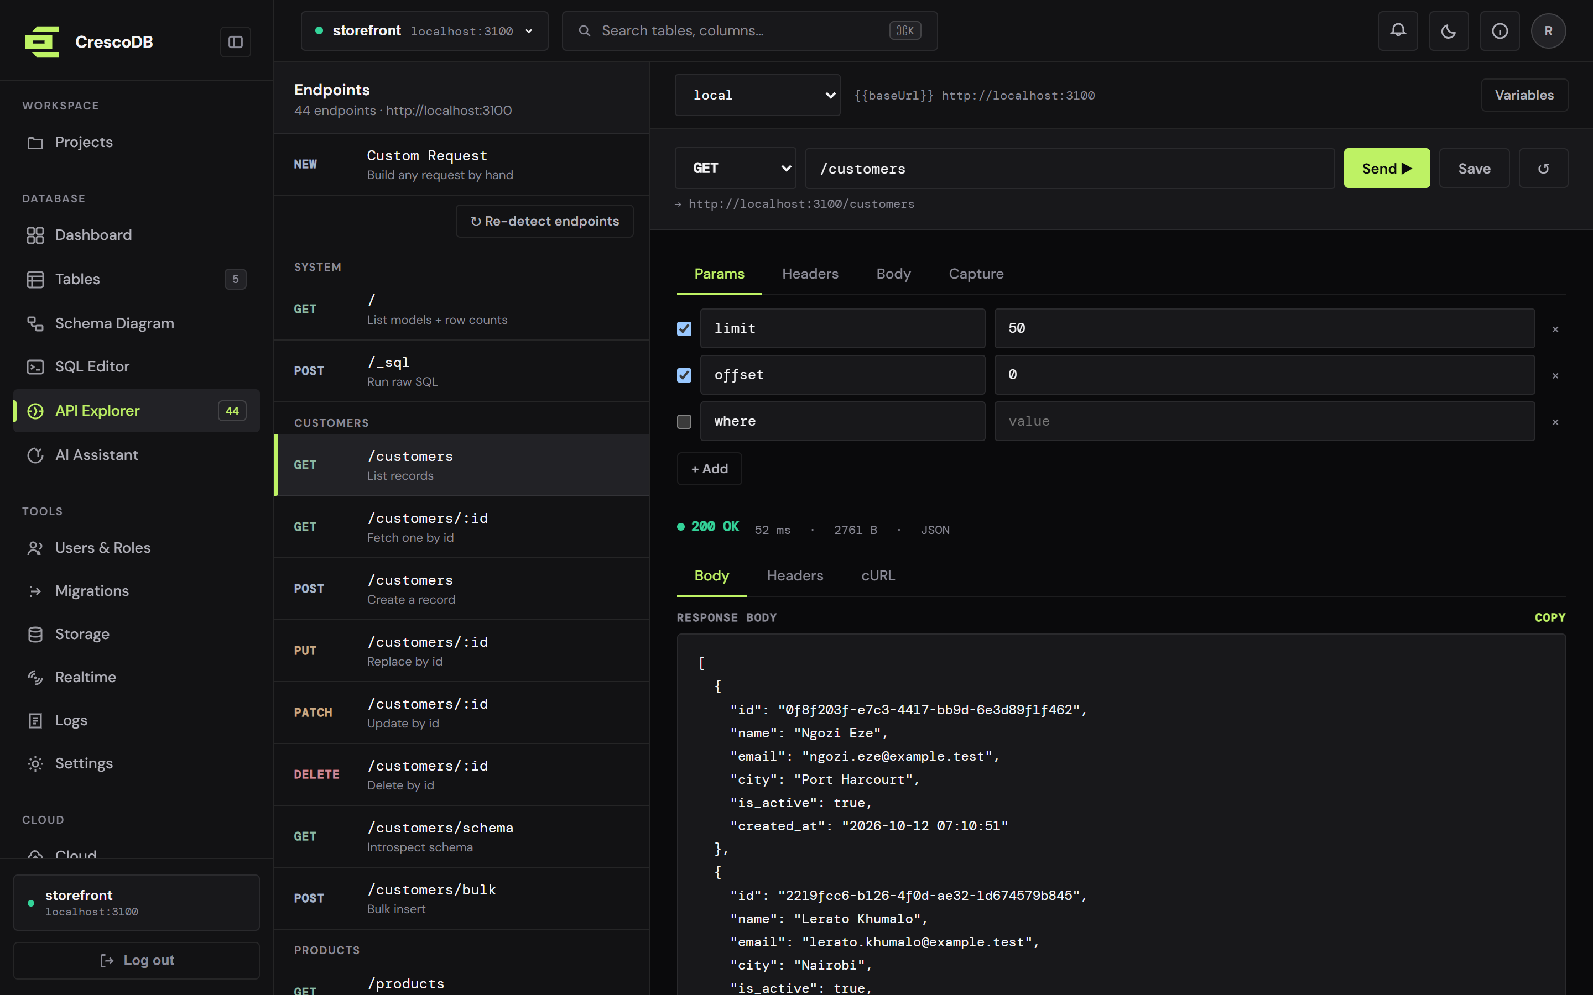The width and height of the screenshot is (1593, 995).
Task: Remove the offset param row
Action: coord(1555,375)
